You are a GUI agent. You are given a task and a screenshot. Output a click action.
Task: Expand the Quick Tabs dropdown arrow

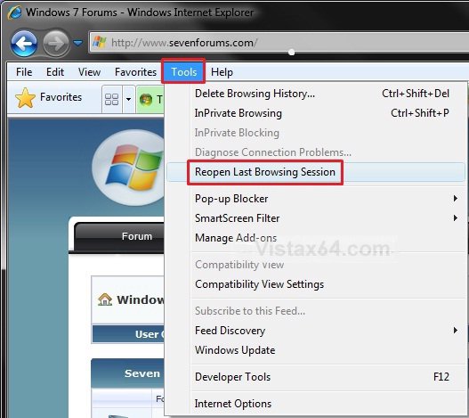[129, 100]
